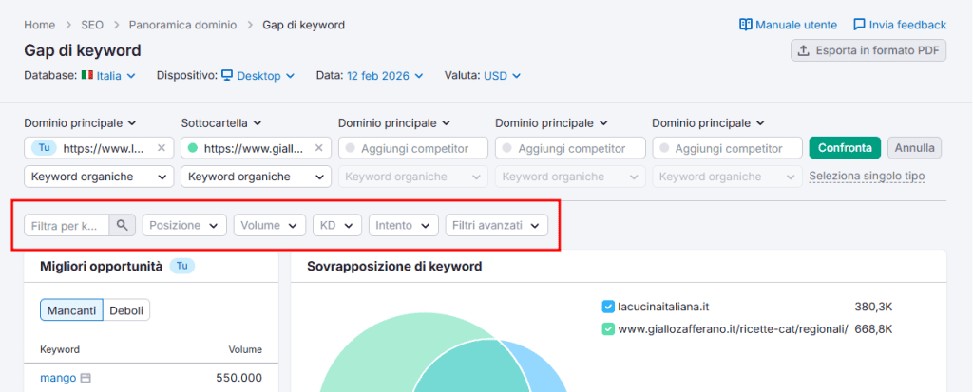Open the Data 12 feb 2026 dropdown
This screenshot has width=973, height=392.
pyautogui.click(x=385, y=76)
